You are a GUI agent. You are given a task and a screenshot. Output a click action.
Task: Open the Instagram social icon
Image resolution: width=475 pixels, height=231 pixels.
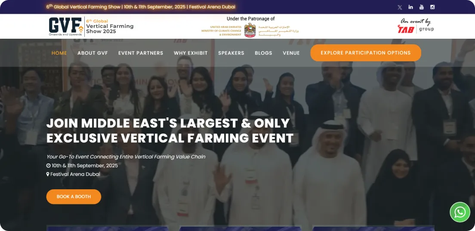432,7
